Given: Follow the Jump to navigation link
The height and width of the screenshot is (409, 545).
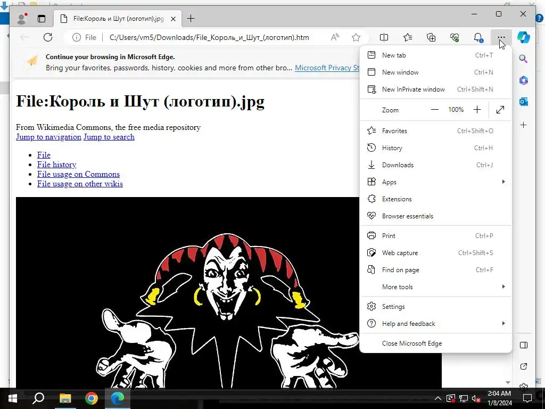Looking at the screenshot, I should click(48, 137).
